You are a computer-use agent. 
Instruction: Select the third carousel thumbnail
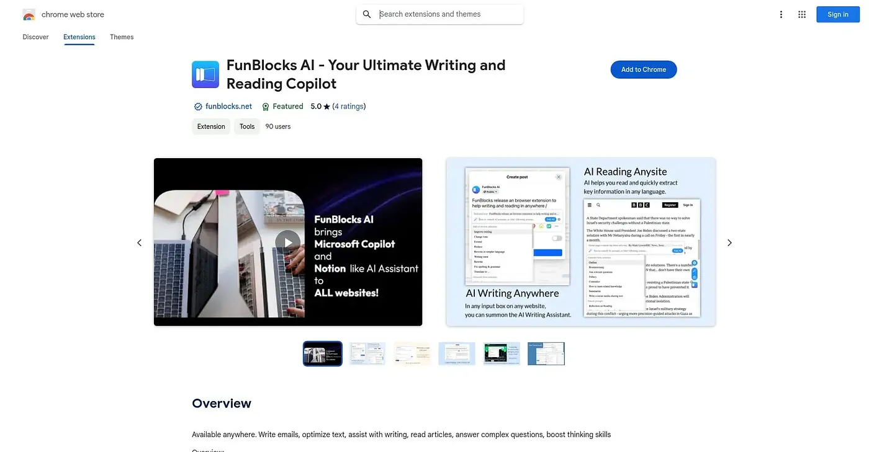click(x=412, y=354)
